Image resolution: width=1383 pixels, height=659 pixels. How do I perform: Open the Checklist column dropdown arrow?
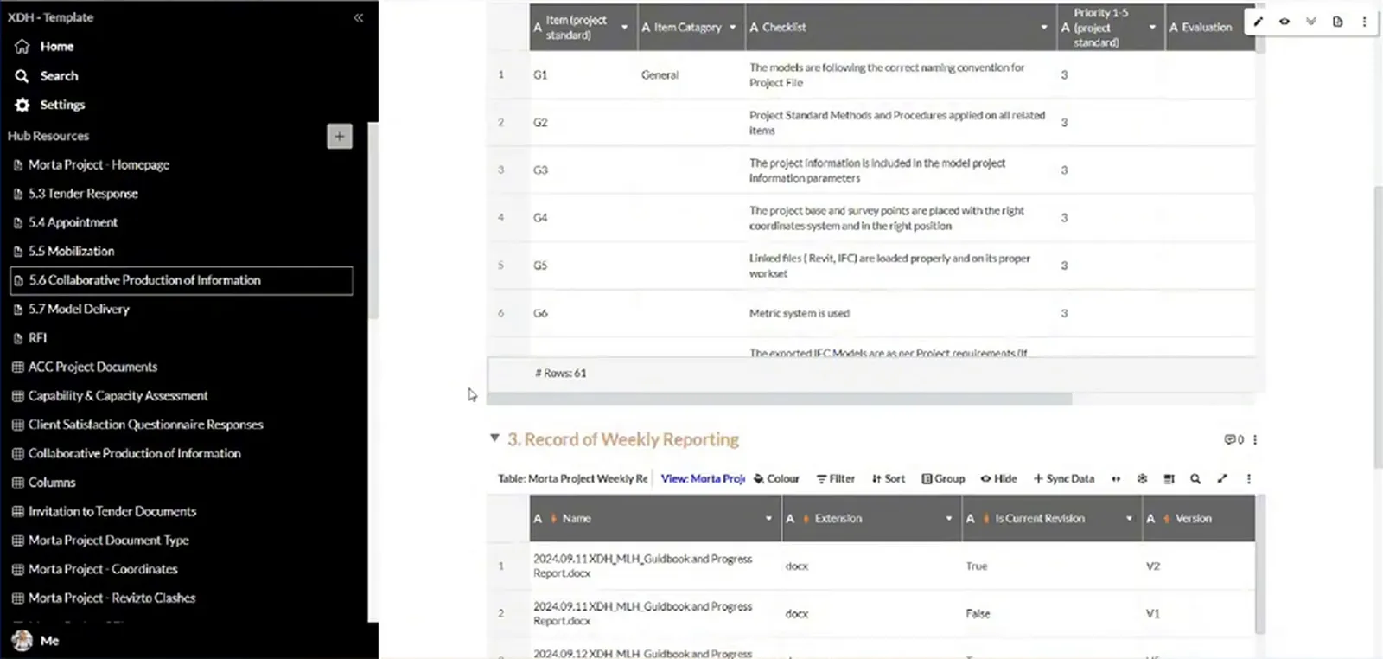point(1043,28)
